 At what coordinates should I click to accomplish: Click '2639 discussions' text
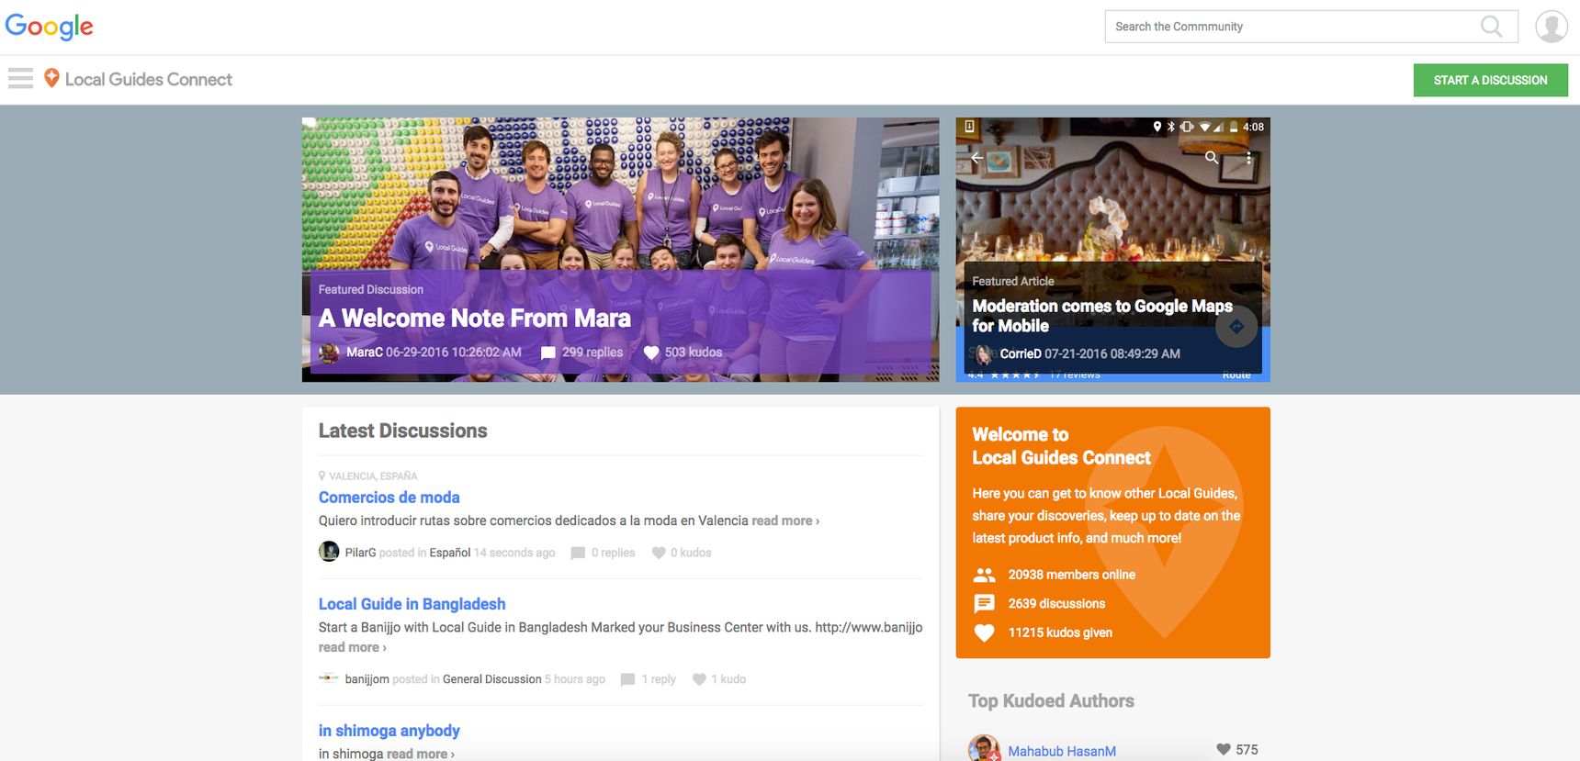(1056, 603)
